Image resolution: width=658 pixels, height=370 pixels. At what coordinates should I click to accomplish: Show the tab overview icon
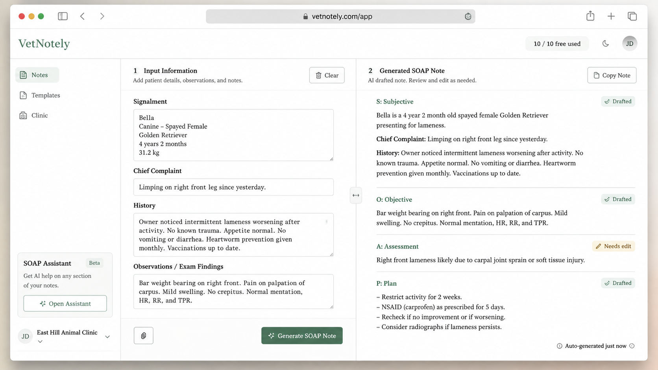pos(632,16)
